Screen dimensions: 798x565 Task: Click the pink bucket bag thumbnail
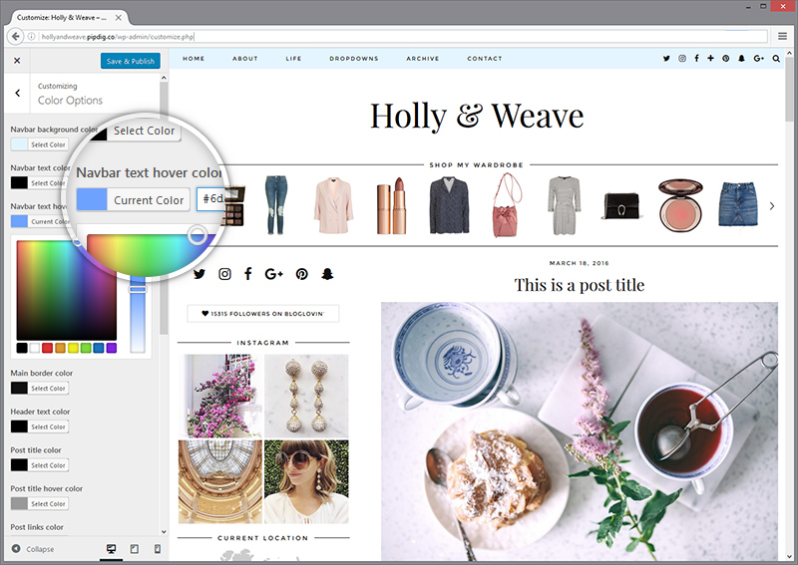coord(507,205)
